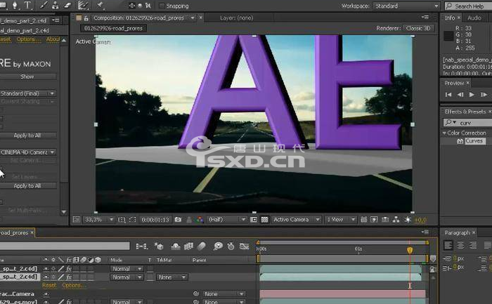Toggle Draft 3D in timeline
Viewport: 492px width, 304px height.
click(159, 246)
